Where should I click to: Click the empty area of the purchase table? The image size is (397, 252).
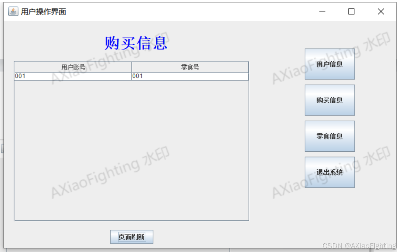pyautogui.click(x=131, y=150)
